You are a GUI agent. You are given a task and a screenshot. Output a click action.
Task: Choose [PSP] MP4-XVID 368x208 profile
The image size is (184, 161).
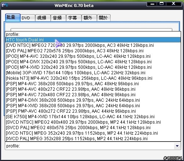[x=93, y=106]
